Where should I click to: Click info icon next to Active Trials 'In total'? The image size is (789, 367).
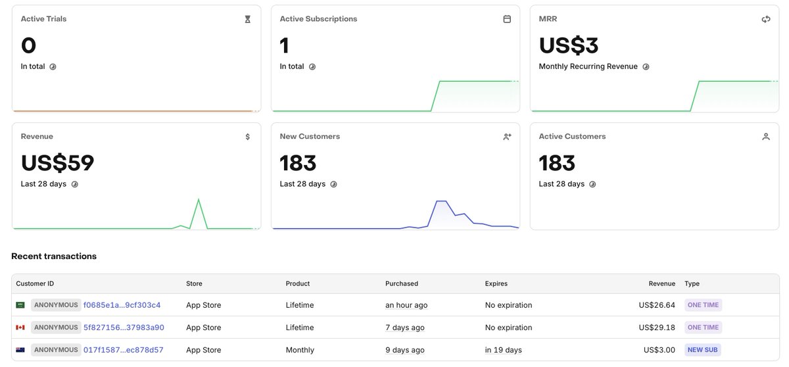point(53,66)
